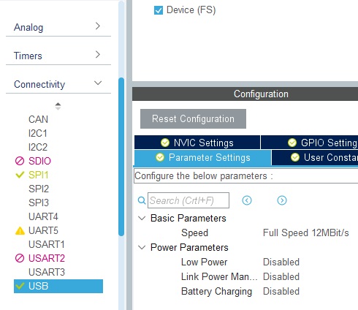Click the blue sidebar scrollbar thumb
The width and height of the screenshot is (358, 310).
121,156
